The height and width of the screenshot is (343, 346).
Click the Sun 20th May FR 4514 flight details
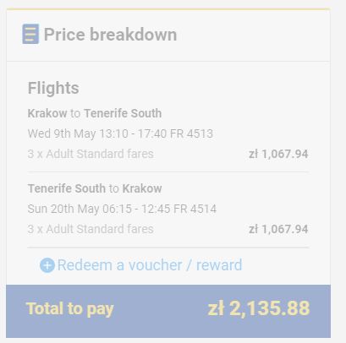122,209
